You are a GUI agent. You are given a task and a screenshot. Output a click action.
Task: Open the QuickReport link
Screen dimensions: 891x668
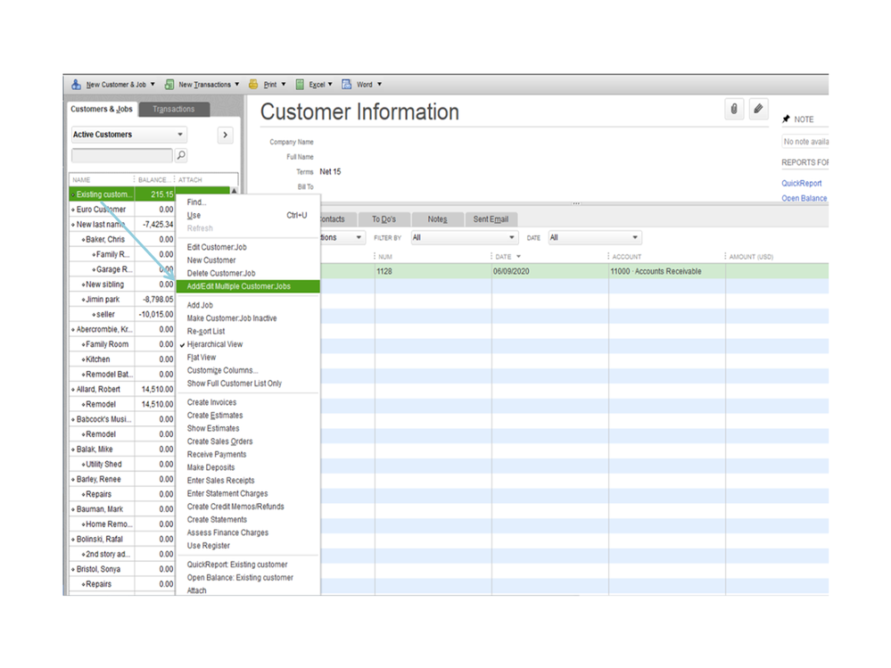(x=802, y=184)
